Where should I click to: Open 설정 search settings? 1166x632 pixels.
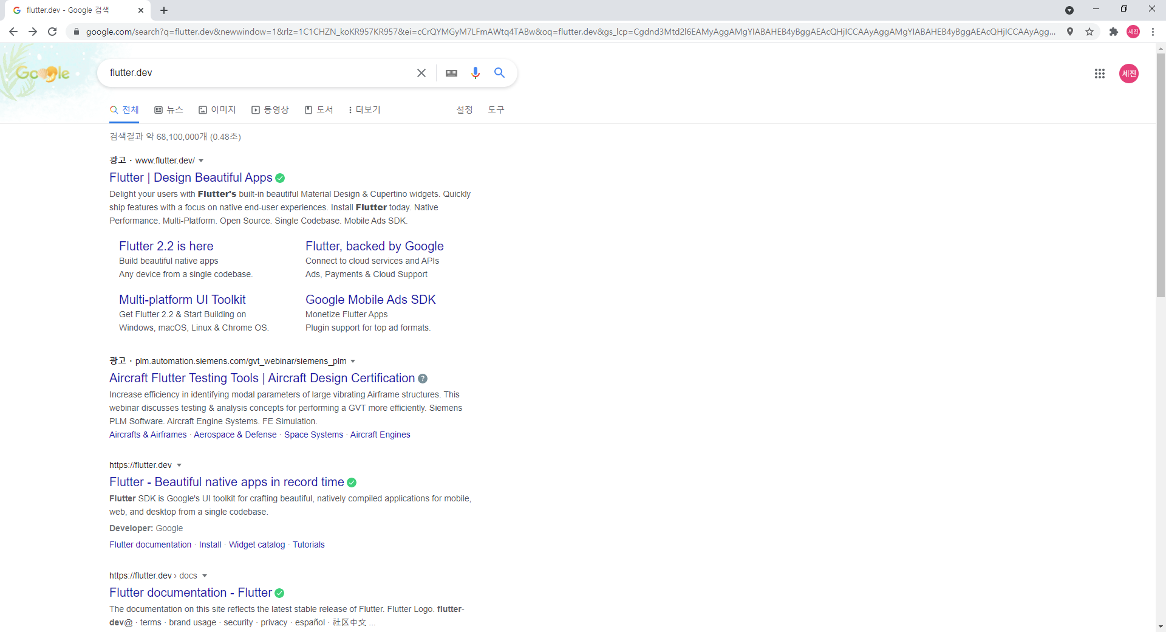(465, 110)
